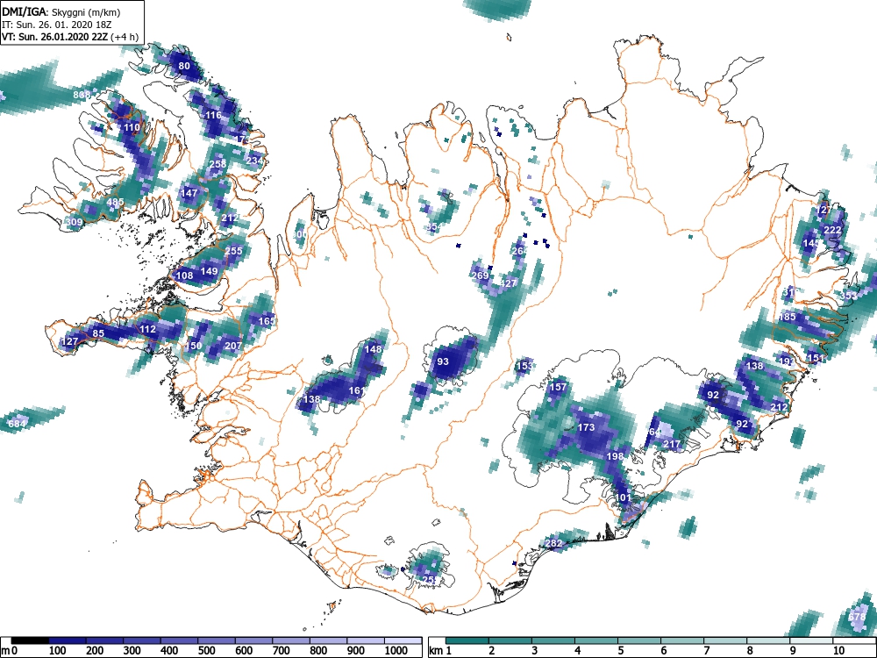Select the '255' visibility label
The image size is (877, 658).
[x=233, y=251]
